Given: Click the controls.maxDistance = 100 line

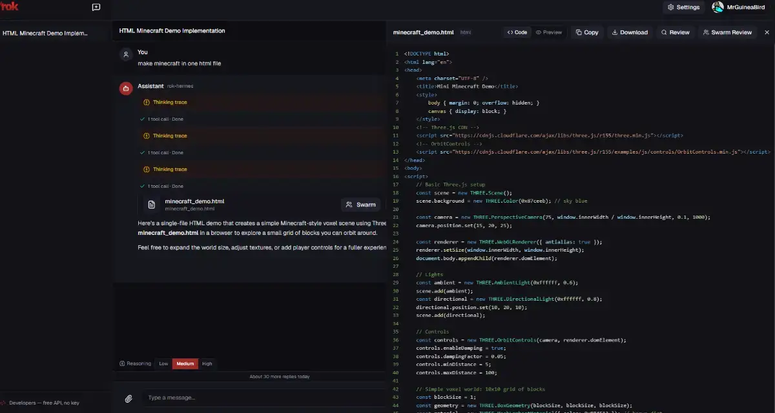Looking at the screenshot, I should coord(457,372).
